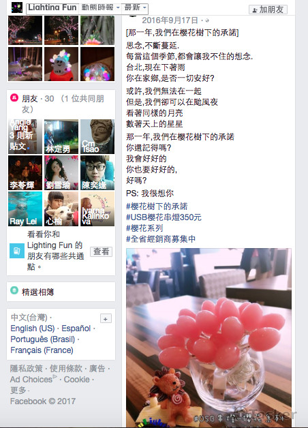Click the Lighting Fun profile avatar icon
Screen dimensions: 308x428
point(17,7)
